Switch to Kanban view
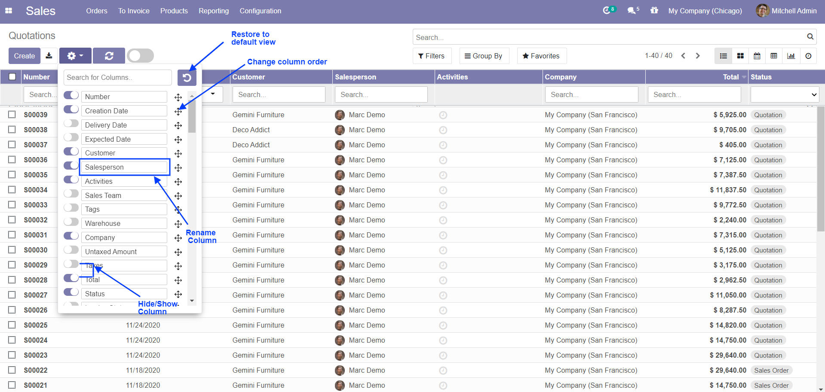 (740, 56)
